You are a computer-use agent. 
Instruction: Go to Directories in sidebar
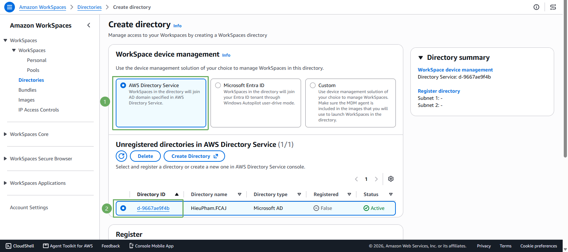click(31, 80)
